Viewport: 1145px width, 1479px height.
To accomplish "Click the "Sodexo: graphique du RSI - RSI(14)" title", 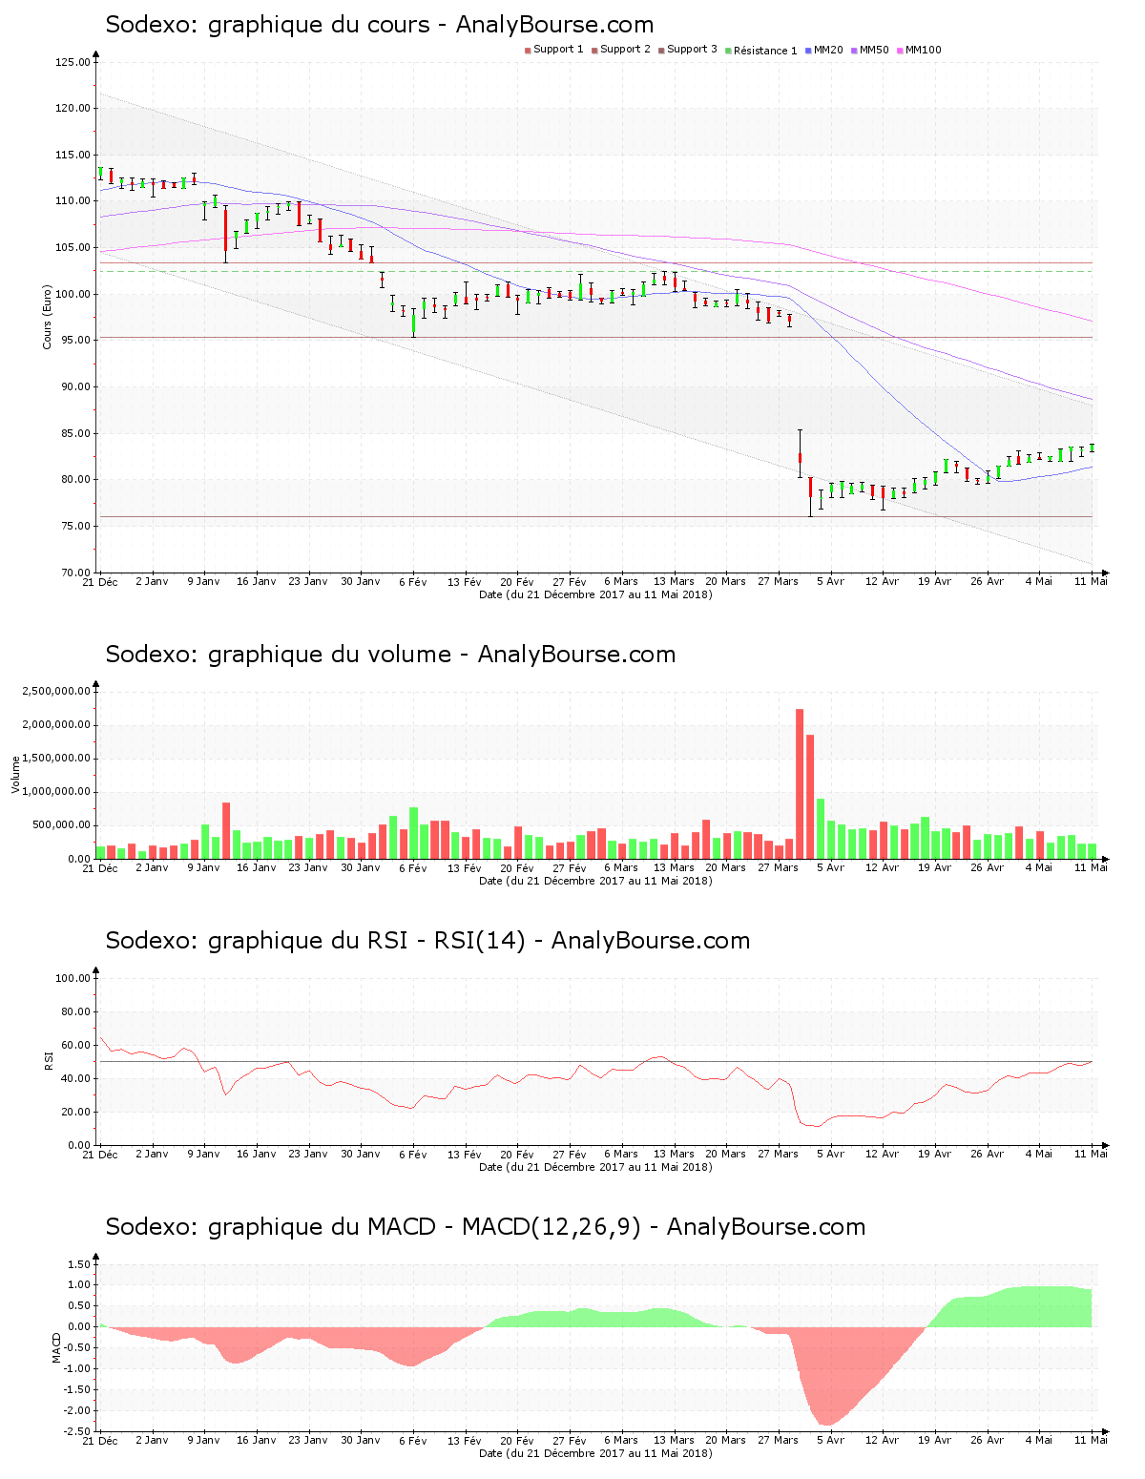I will point(427,941).
